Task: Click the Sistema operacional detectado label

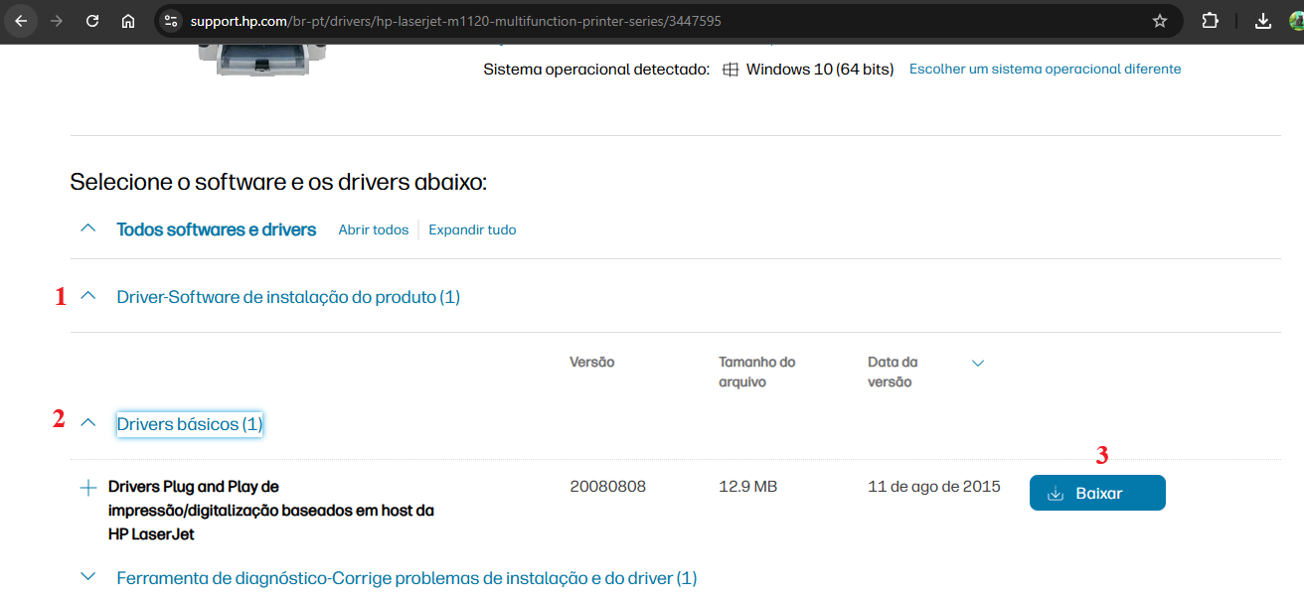Action: point(596,70)
